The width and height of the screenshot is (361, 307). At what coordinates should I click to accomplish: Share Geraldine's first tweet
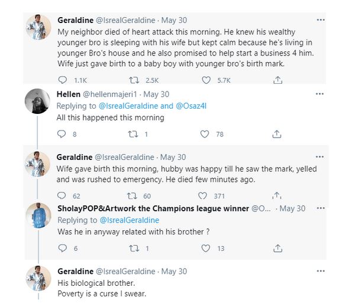(277, 80)
